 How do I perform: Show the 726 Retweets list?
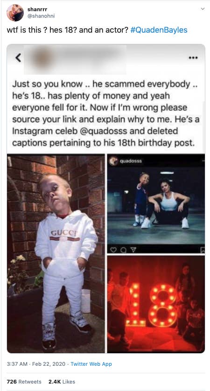tap(24, 382)
